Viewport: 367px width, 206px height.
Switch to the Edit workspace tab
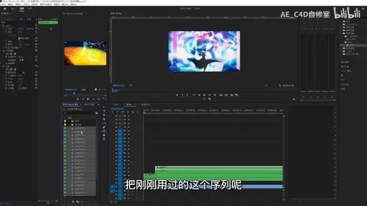click(22, 8)
